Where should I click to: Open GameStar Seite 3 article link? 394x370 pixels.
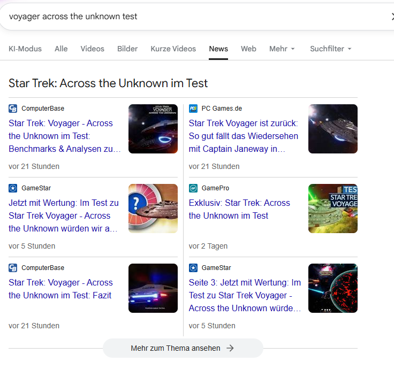click(245, 296)
